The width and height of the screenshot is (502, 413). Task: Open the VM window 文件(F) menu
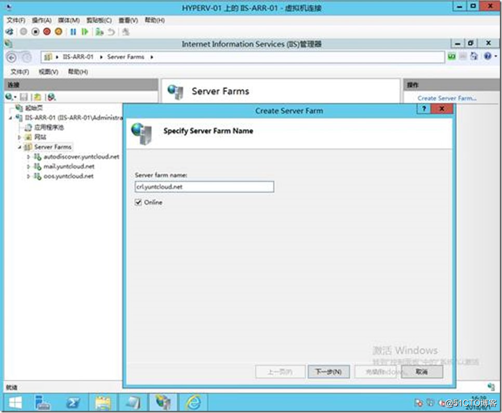[16, 20]
